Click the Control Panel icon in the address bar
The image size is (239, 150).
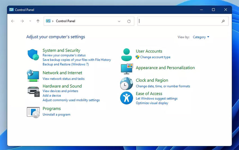(48, 21)
